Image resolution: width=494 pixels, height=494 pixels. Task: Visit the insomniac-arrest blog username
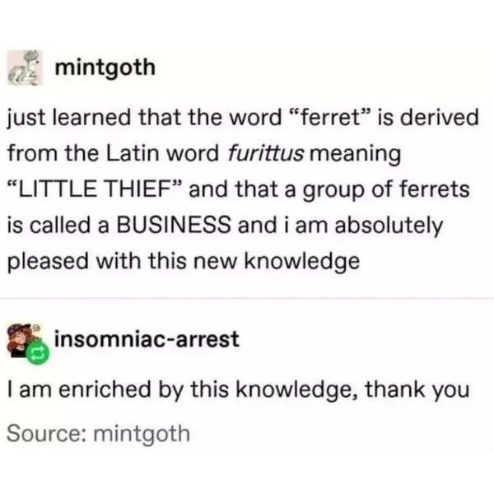(x=147, y=339)
